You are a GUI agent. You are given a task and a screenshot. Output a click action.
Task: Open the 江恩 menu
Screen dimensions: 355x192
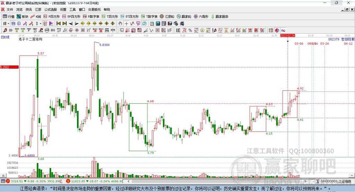tap(38, 9)
